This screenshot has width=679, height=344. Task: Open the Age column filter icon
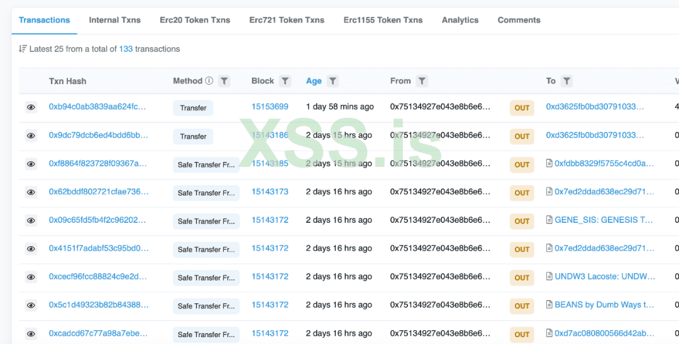click(333, 81)
